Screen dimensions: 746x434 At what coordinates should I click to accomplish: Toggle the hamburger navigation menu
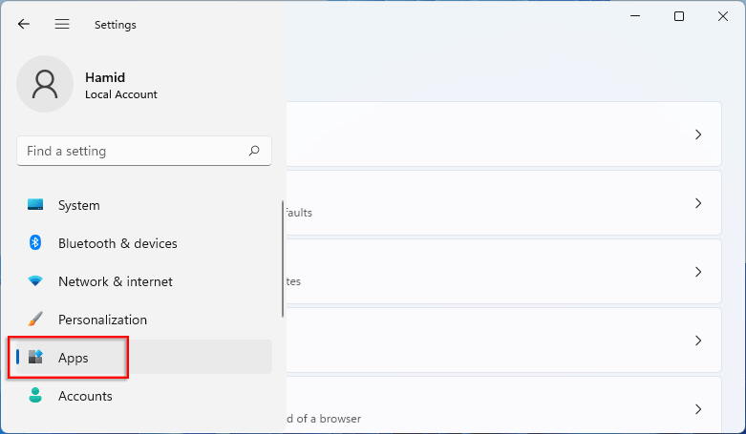click(62, 25)
